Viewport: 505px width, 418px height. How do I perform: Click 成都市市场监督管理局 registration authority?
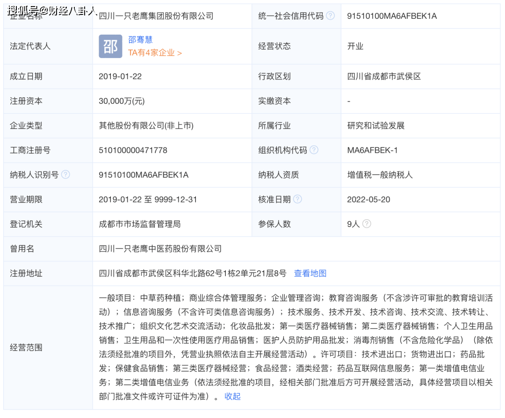point(139,224)
